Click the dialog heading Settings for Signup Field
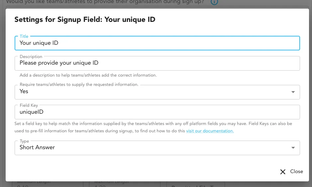Viewport: 312px width, 187px height. [x=85, y=20]
